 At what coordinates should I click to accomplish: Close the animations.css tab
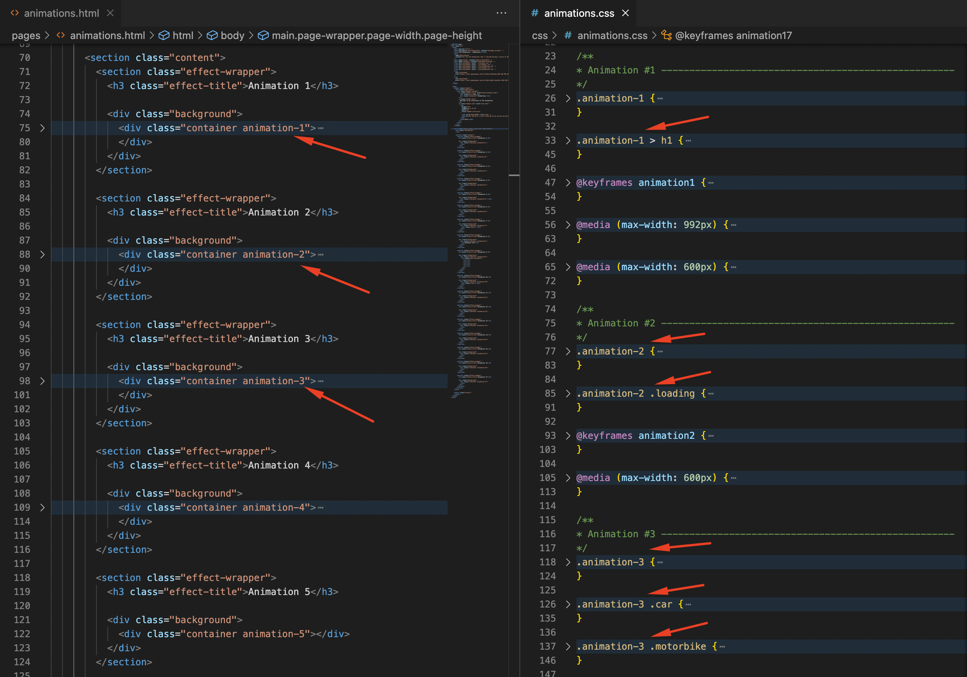coord(625,13)
